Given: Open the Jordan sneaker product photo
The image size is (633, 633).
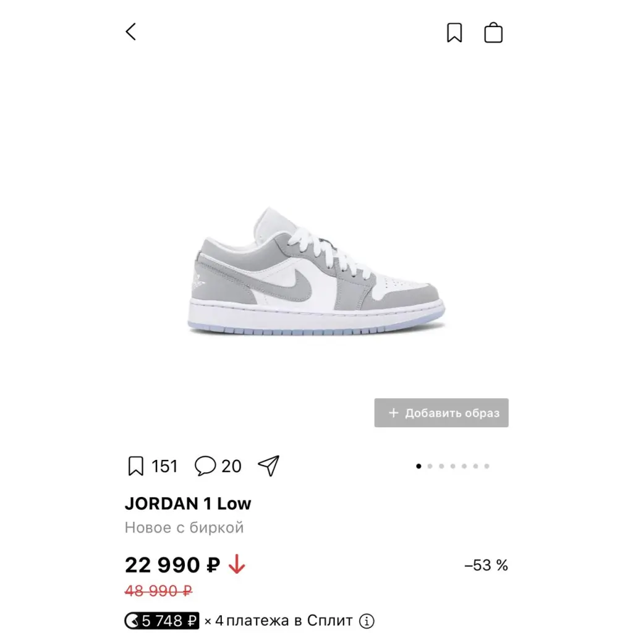Looking at the screenshot, I should point(316,271).
